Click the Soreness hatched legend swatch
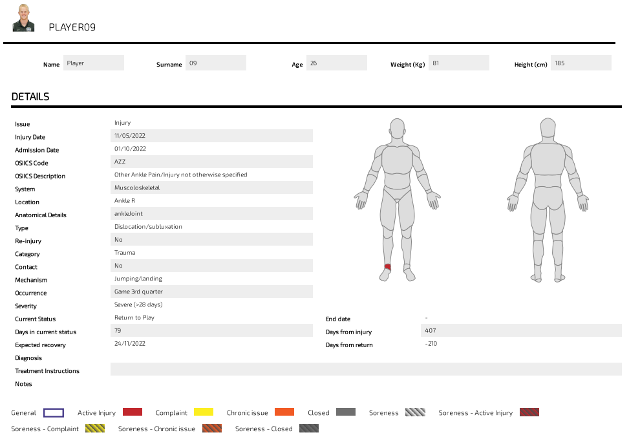 pos(415,412)
